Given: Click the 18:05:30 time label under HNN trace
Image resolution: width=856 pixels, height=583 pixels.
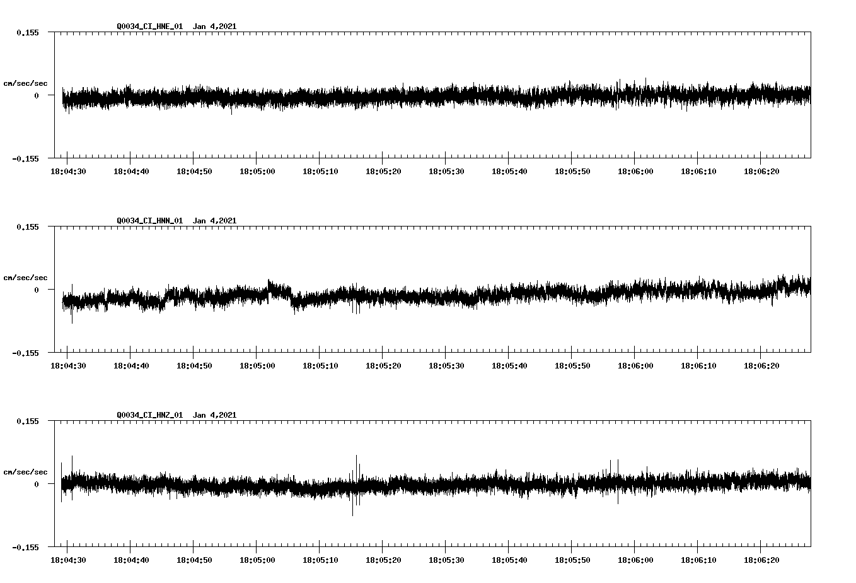Looking at the screenshot, I should [x=446, y=365].
